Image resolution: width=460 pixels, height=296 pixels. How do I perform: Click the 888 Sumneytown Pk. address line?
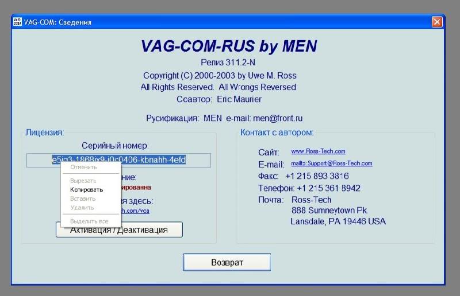329,210
